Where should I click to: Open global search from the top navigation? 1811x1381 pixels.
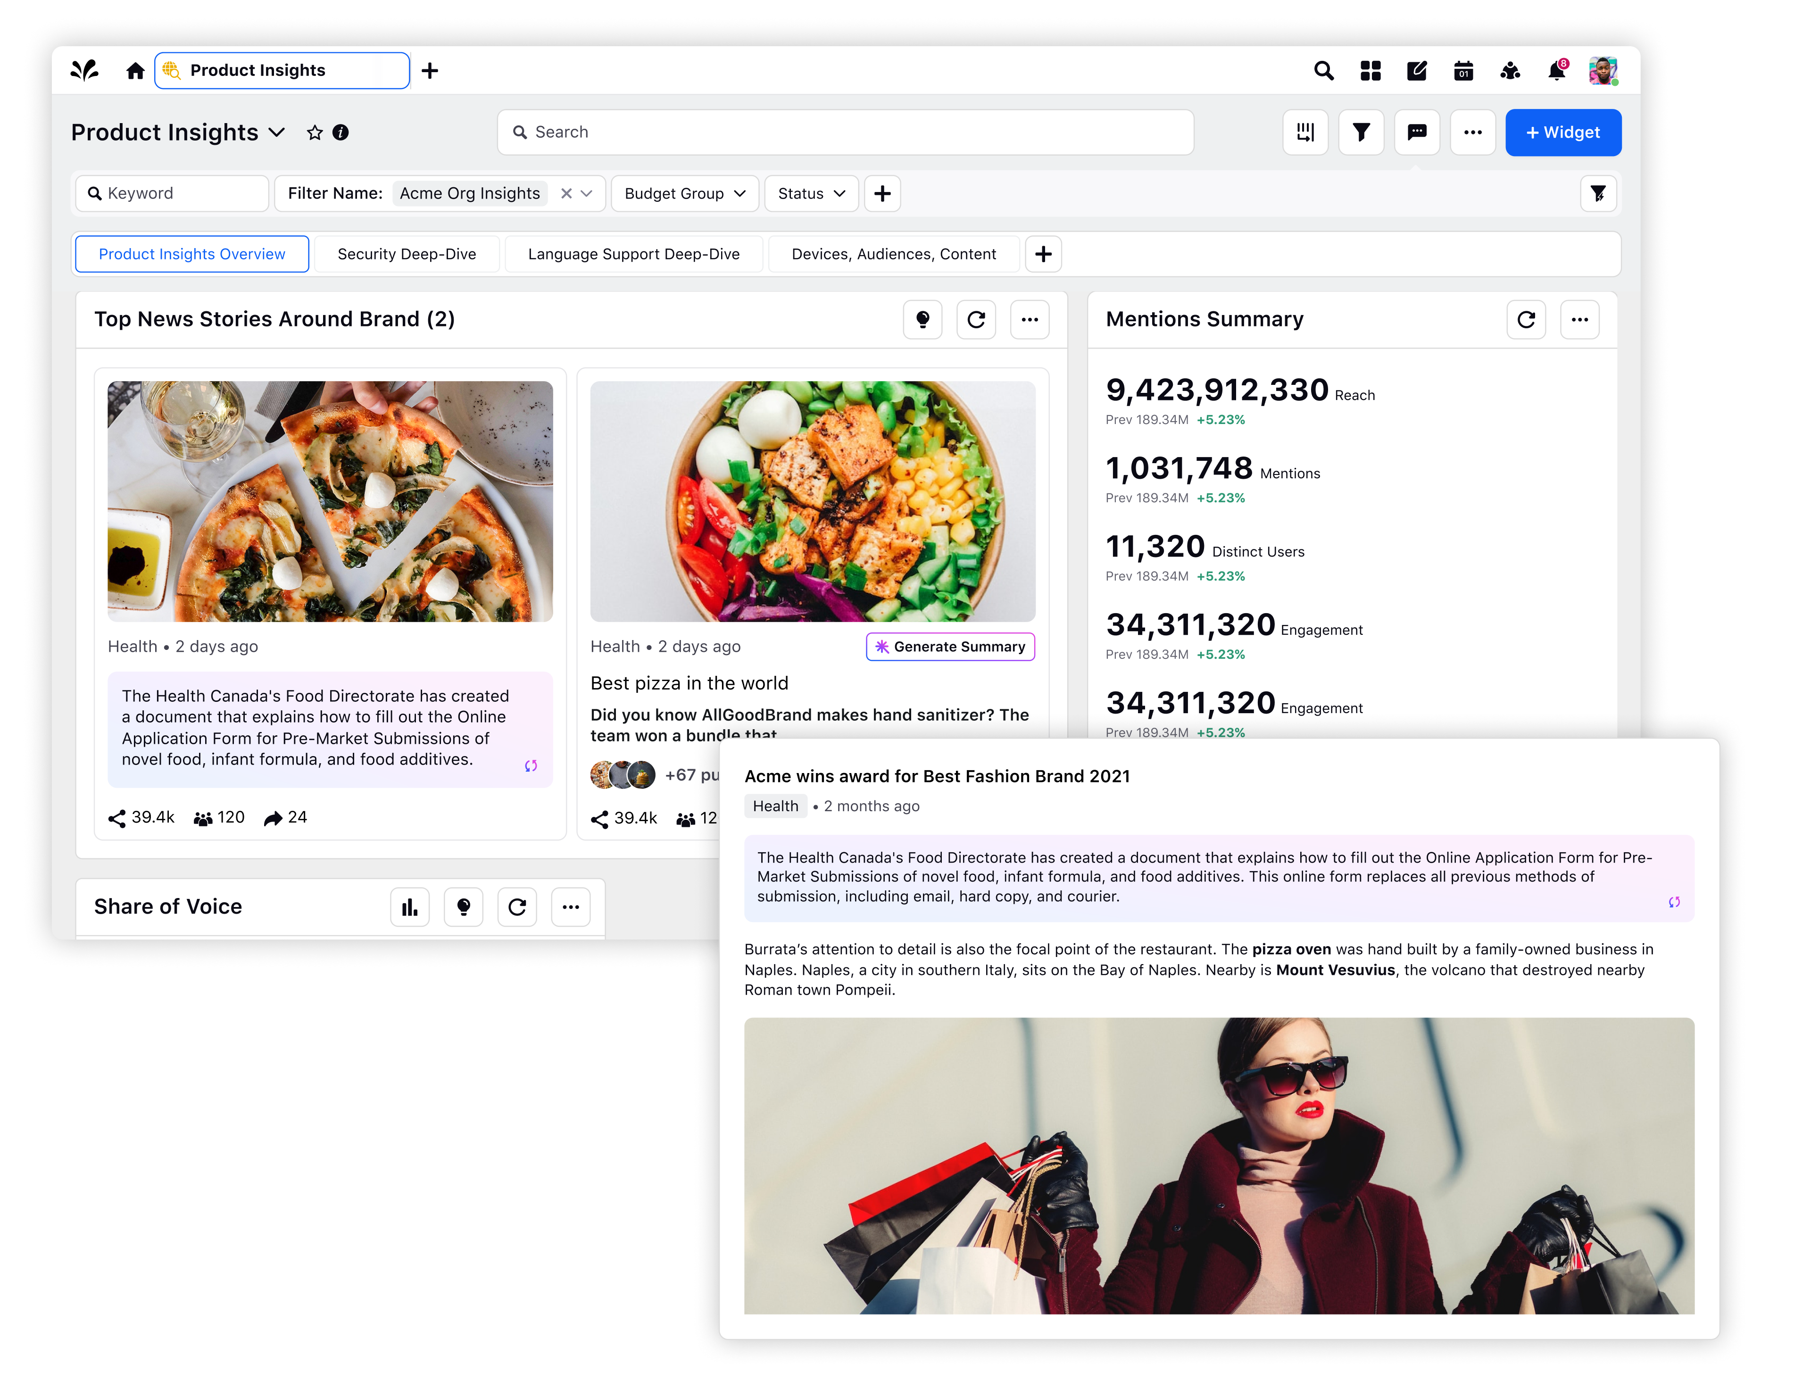[x=1324, y=72]
